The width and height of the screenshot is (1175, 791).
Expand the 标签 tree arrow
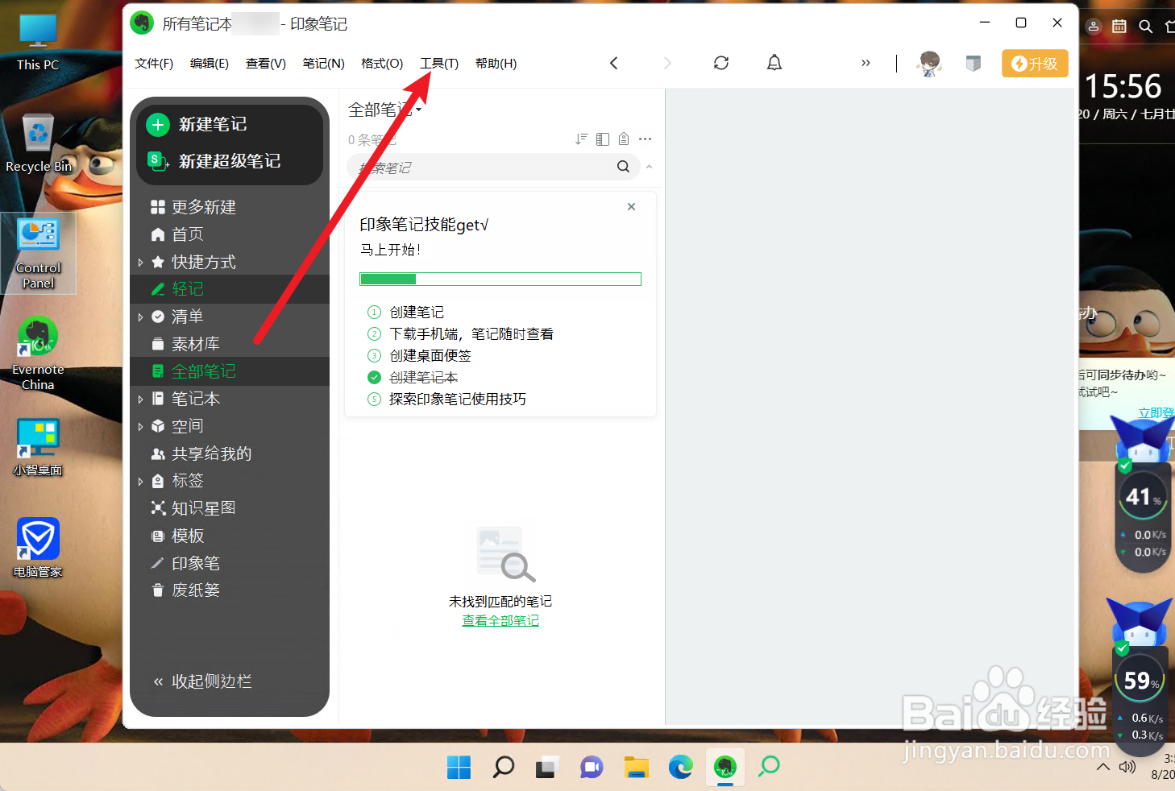pyautogui.click(x=140, y=482)
